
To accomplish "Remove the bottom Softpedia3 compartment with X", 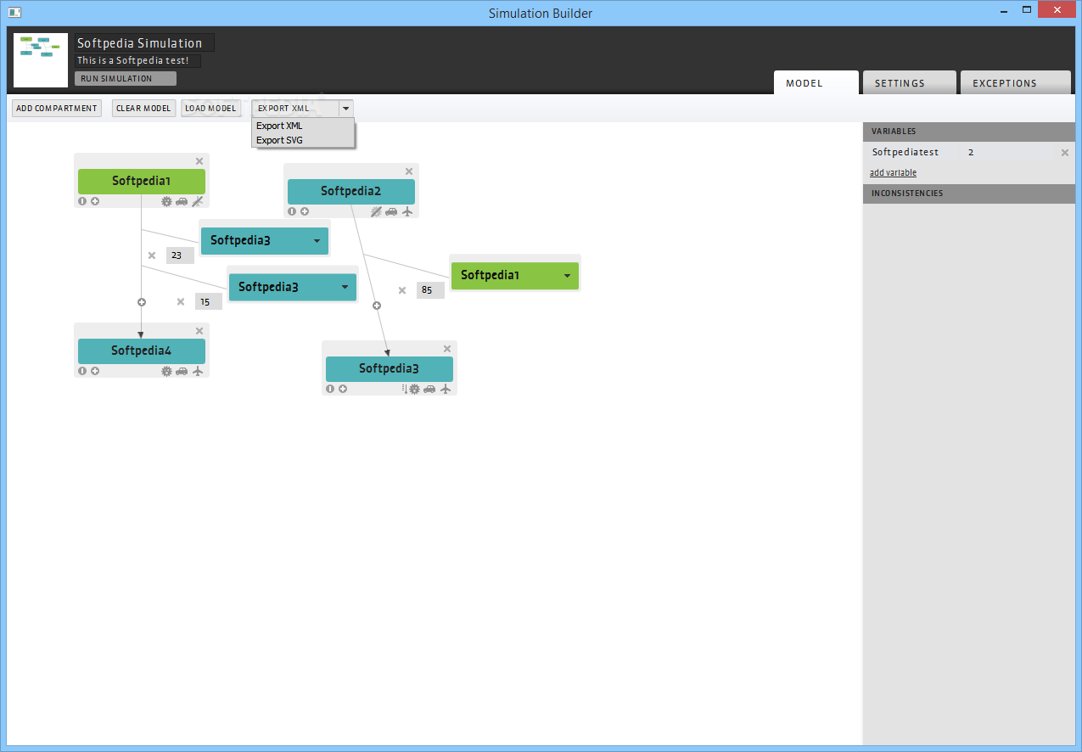I will (x=447, y=349).
